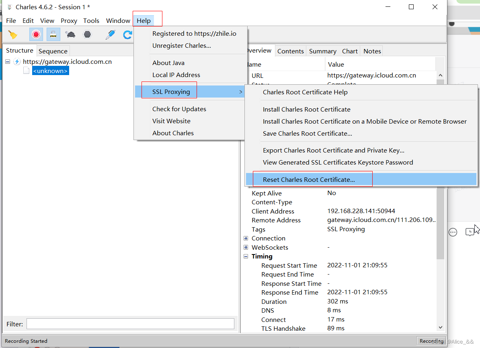Select Registered to https://zhile.io entry
480x348 pixels.
coord(194,34)
